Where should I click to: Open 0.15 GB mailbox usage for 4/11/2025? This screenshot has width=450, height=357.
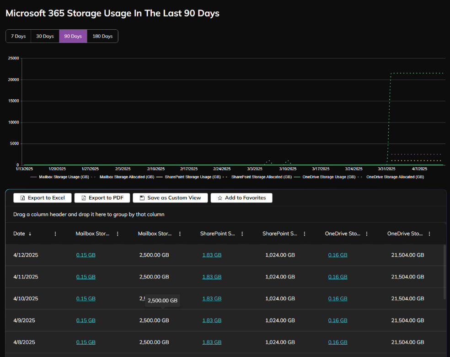(x=86, y=277)
